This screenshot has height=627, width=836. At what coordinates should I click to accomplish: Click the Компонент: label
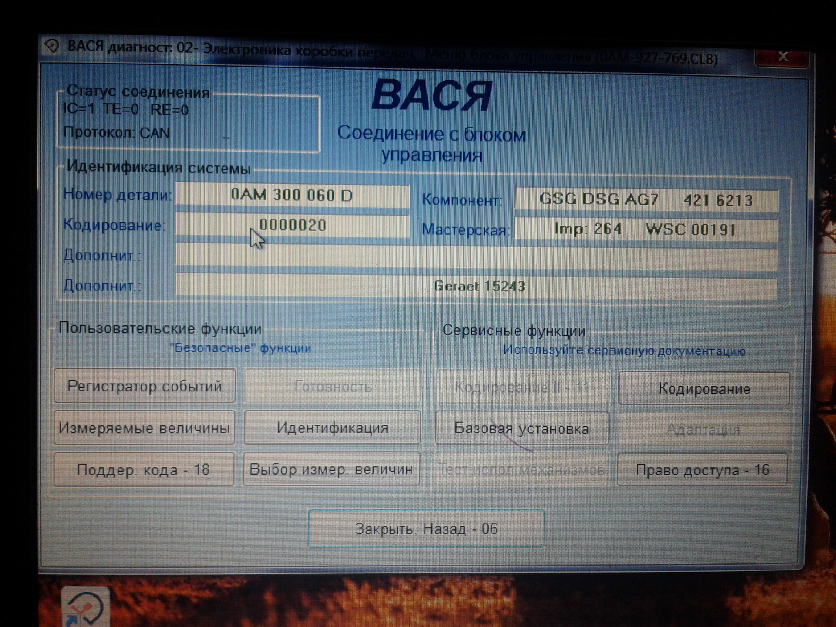[462, 200]
